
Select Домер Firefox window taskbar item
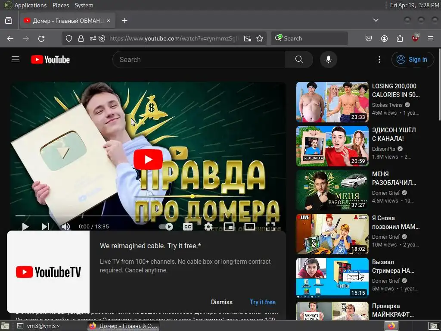[x=123, y=326]
